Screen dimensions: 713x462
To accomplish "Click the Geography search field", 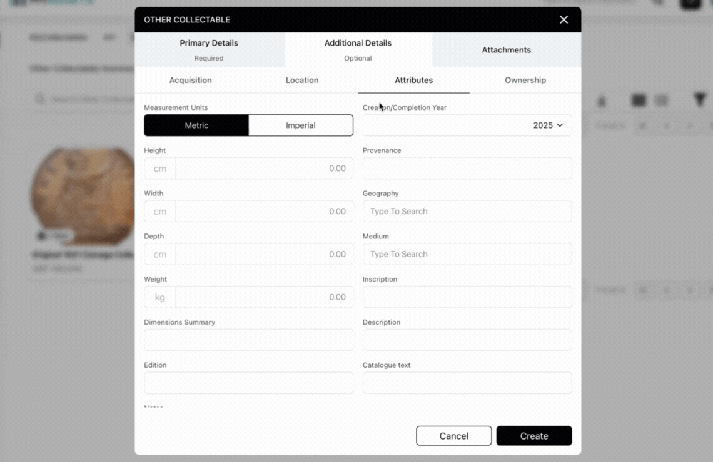I will pyautogui.click(x=467, y=212).
